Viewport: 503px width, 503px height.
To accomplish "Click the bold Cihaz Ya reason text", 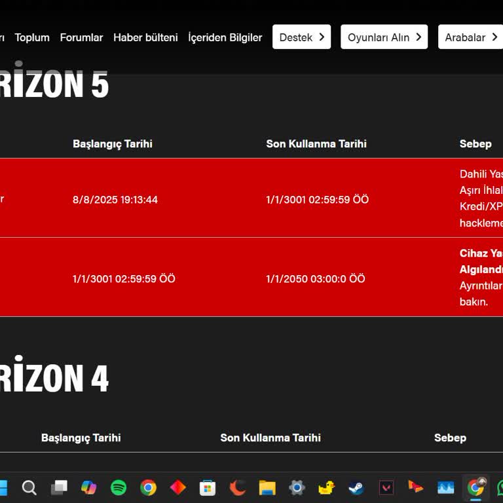I will coord(481,253).
